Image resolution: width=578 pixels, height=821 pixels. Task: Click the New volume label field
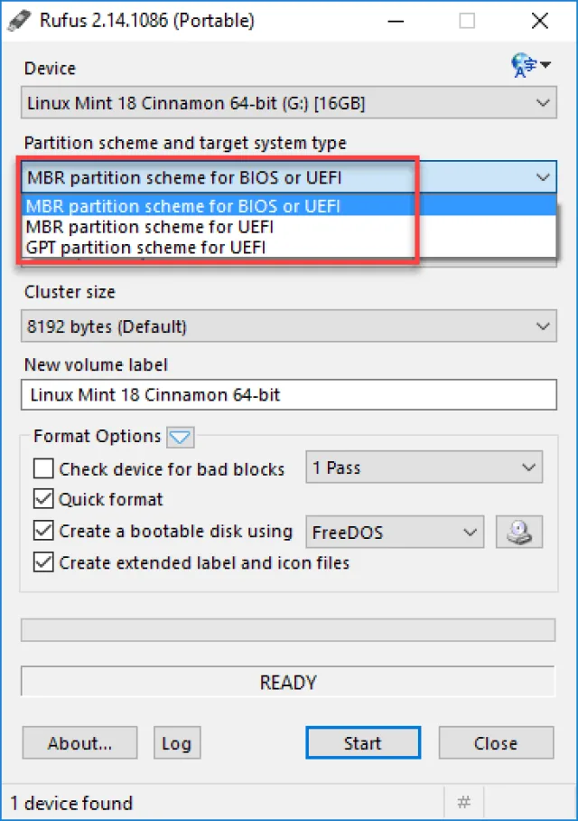[289, 395]
